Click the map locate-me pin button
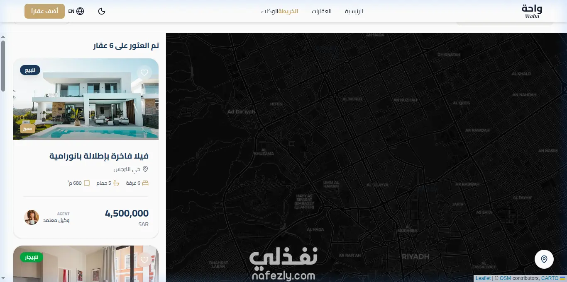The width and height of the screenshot is (567, 282). pos(544,259)
